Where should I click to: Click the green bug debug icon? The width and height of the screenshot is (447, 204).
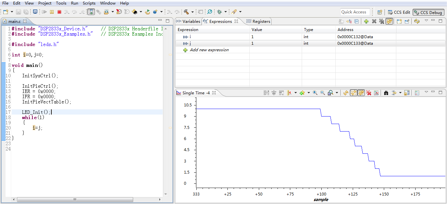pos(219,12)
